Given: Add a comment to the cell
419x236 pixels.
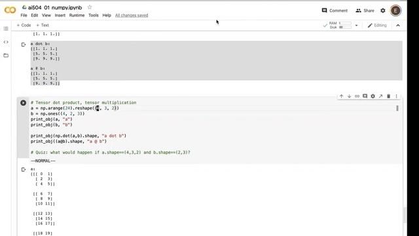Looking at the screenshot, I should click(365, 96).
